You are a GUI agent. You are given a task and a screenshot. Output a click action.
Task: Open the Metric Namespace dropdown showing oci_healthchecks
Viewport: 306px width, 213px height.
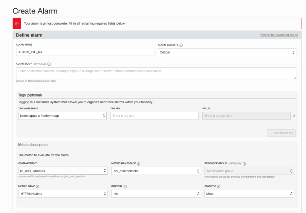click(x=156, y=171)
